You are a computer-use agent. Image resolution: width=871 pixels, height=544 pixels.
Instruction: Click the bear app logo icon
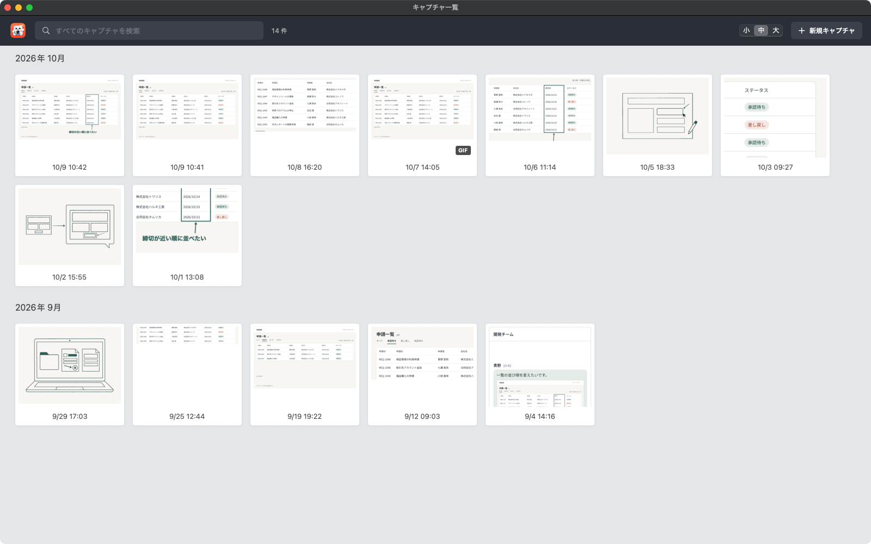tap(18, 30)
